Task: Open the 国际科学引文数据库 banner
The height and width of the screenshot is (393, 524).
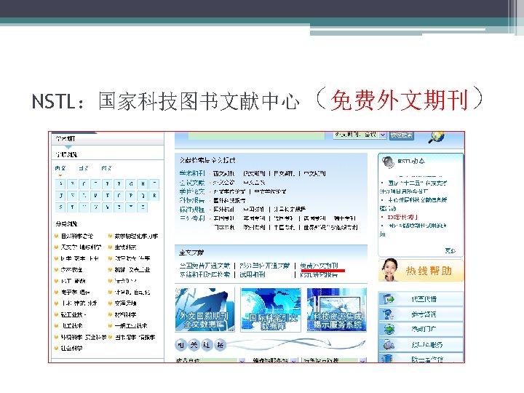Action: pos(271,310)
